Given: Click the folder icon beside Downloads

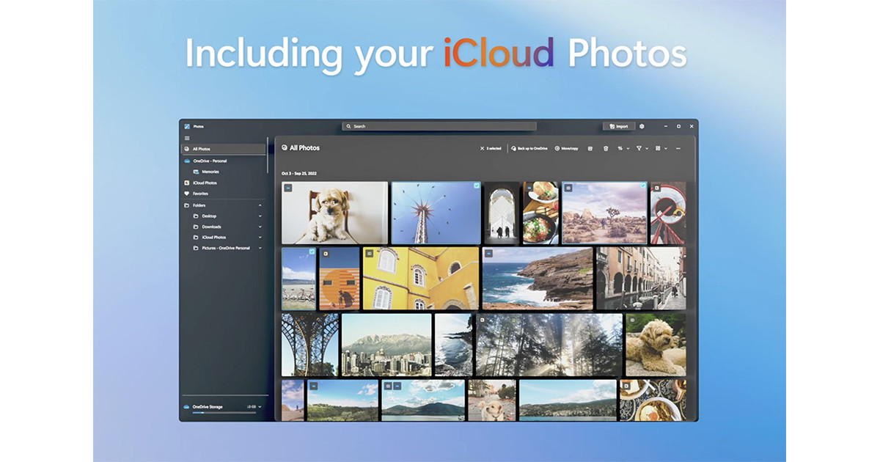Looking at the screenshot, I should point(196,227).
